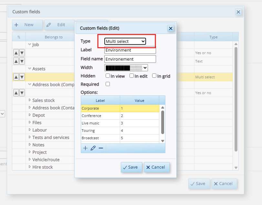
Task: Click the Multi select type cell
Action: (213, 77)
